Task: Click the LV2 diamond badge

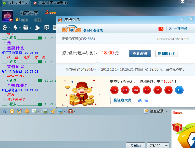Action: pos(178,113)
